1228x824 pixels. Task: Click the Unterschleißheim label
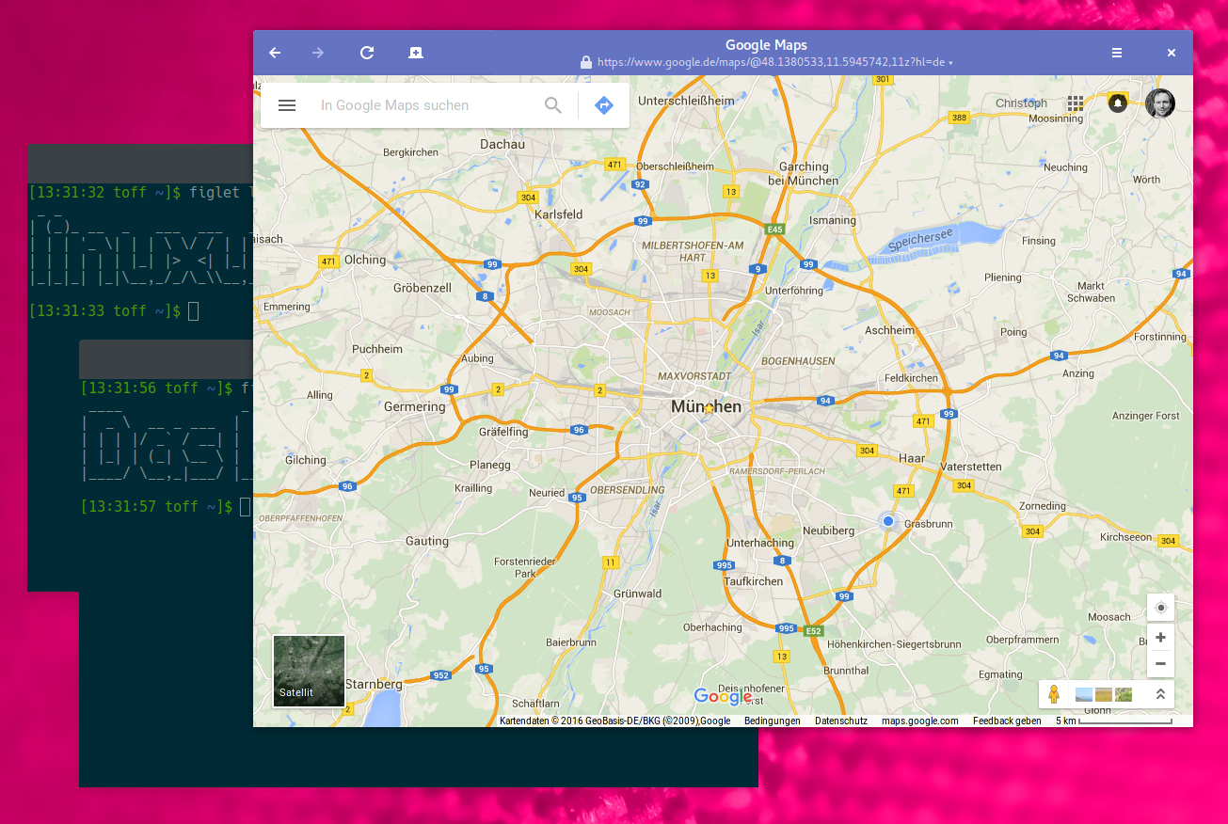pyautogui.click(x=686, y=101)
